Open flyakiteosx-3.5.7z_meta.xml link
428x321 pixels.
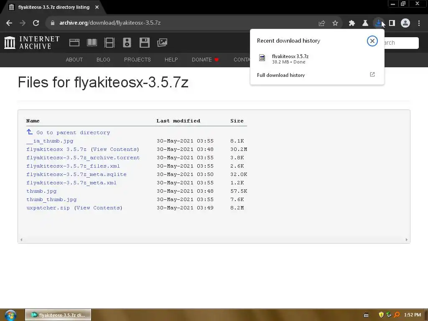coord(71,183)
